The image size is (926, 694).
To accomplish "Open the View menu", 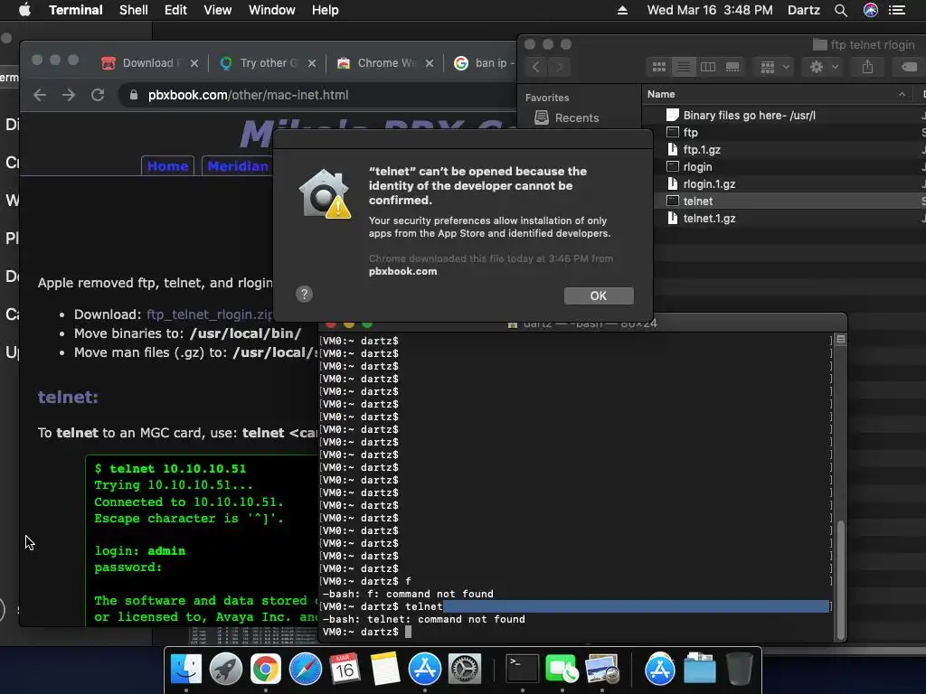I will tap(217, 10).
